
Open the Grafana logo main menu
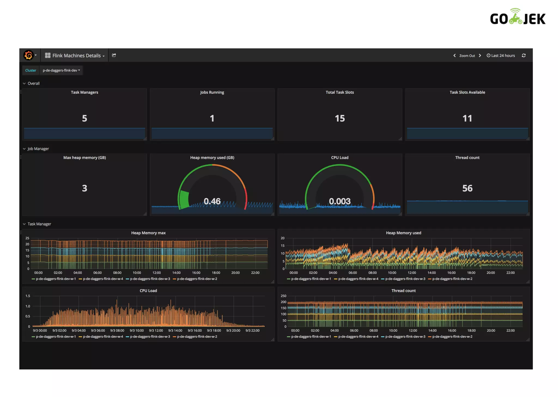(x=29, y=55)
